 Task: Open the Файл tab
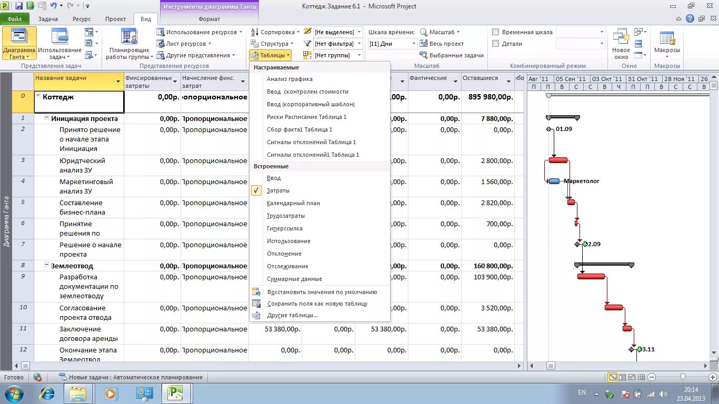point(14,19)
